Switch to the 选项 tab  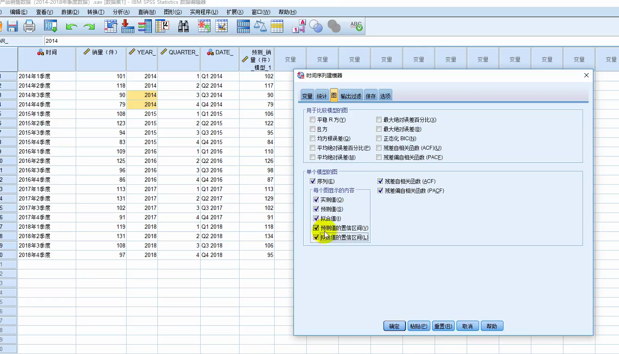tap(385, 96)
